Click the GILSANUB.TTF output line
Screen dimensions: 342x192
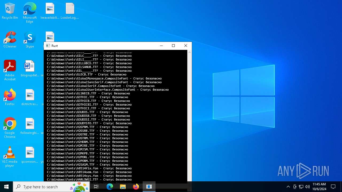pos(89,67)
